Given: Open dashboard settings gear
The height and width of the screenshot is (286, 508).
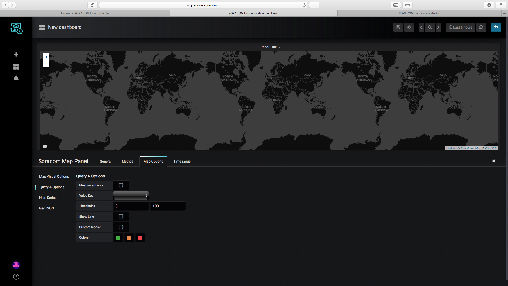Looking at the screenshot, I should click(x=409, y=27).
